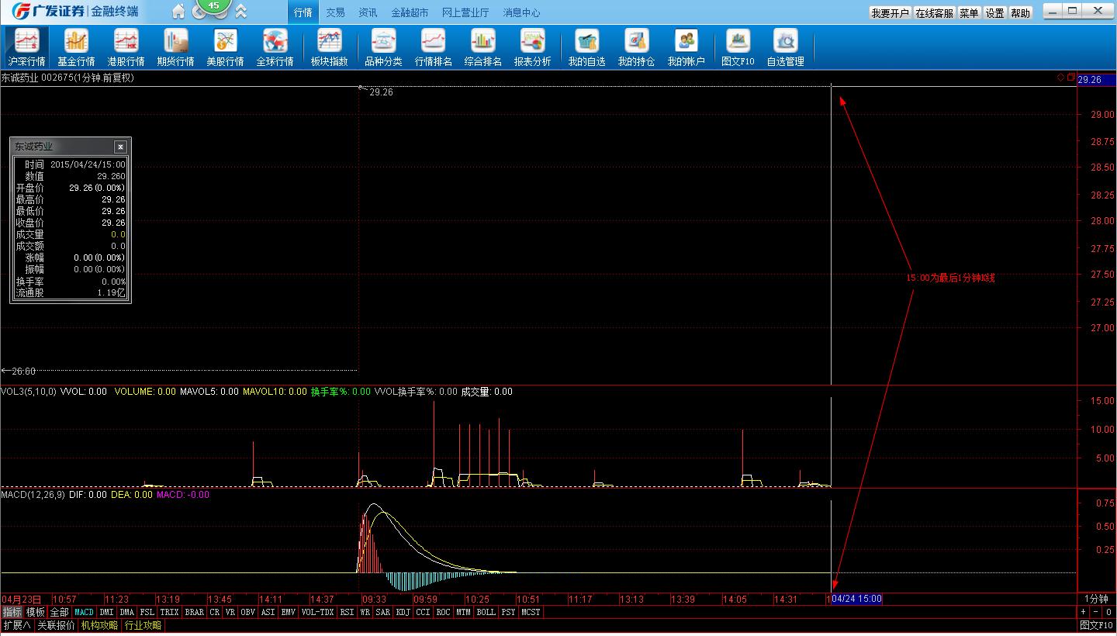
Task: Switch indicator to BOLL
Action: [486, 612]
